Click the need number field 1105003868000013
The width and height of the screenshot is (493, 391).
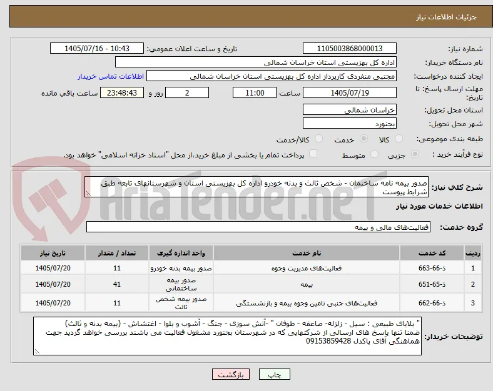click(349, 49)
